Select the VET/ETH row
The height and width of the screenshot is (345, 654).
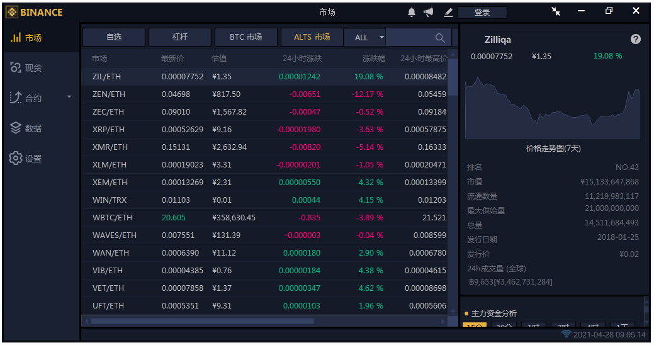[x=264, y=288]
